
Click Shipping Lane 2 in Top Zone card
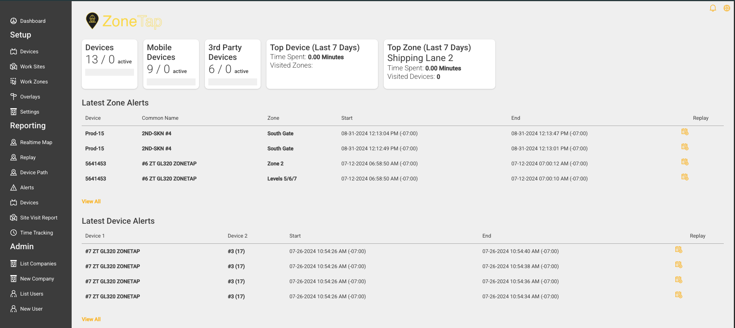click(420, 58)
